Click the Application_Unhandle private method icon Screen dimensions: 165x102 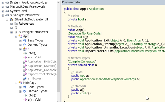coord(25,70)
